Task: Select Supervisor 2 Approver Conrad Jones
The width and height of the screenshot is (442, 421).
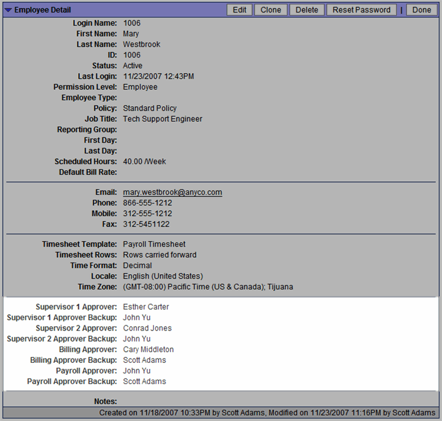Action: click(x=147, y=328)
